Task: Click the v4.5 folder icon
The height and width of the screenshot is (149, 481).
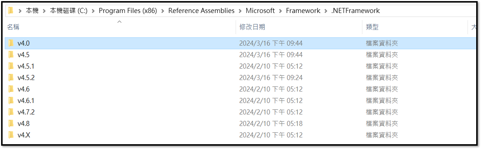Action: [x=11, y=55]
